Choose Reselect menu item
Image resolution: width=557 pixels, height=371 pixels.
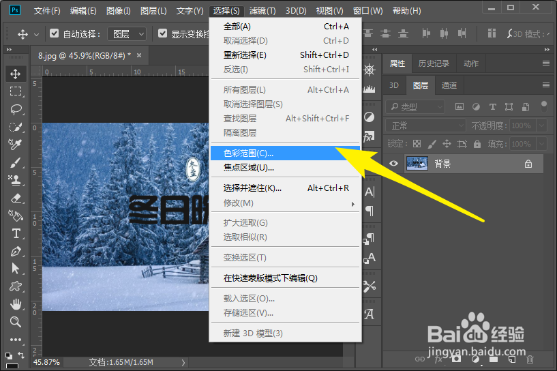coord(285,55)
